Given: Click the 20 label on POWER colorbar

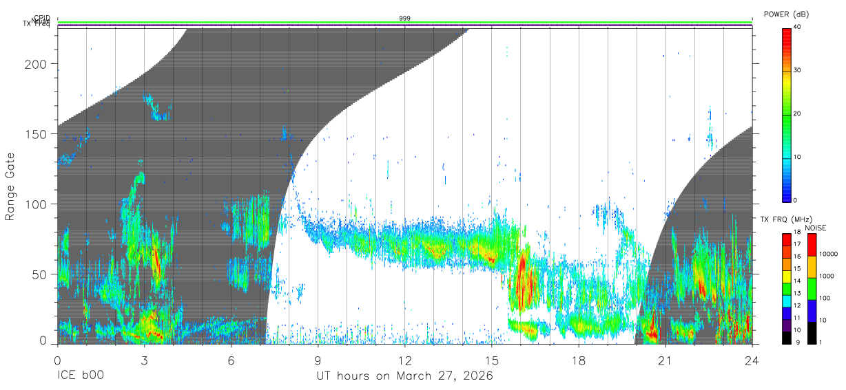Looking at the screenshot, I should [798, 114].
